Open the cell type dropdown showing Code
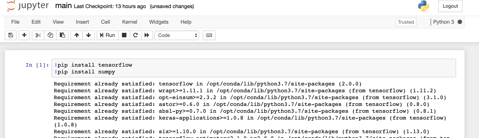The width and height of the screenshot is (479, 138). point(177,35)
